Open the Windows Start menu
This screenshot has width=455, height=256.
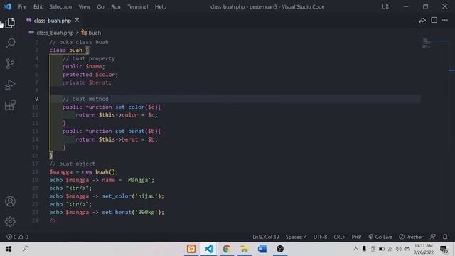pos(9,249)
